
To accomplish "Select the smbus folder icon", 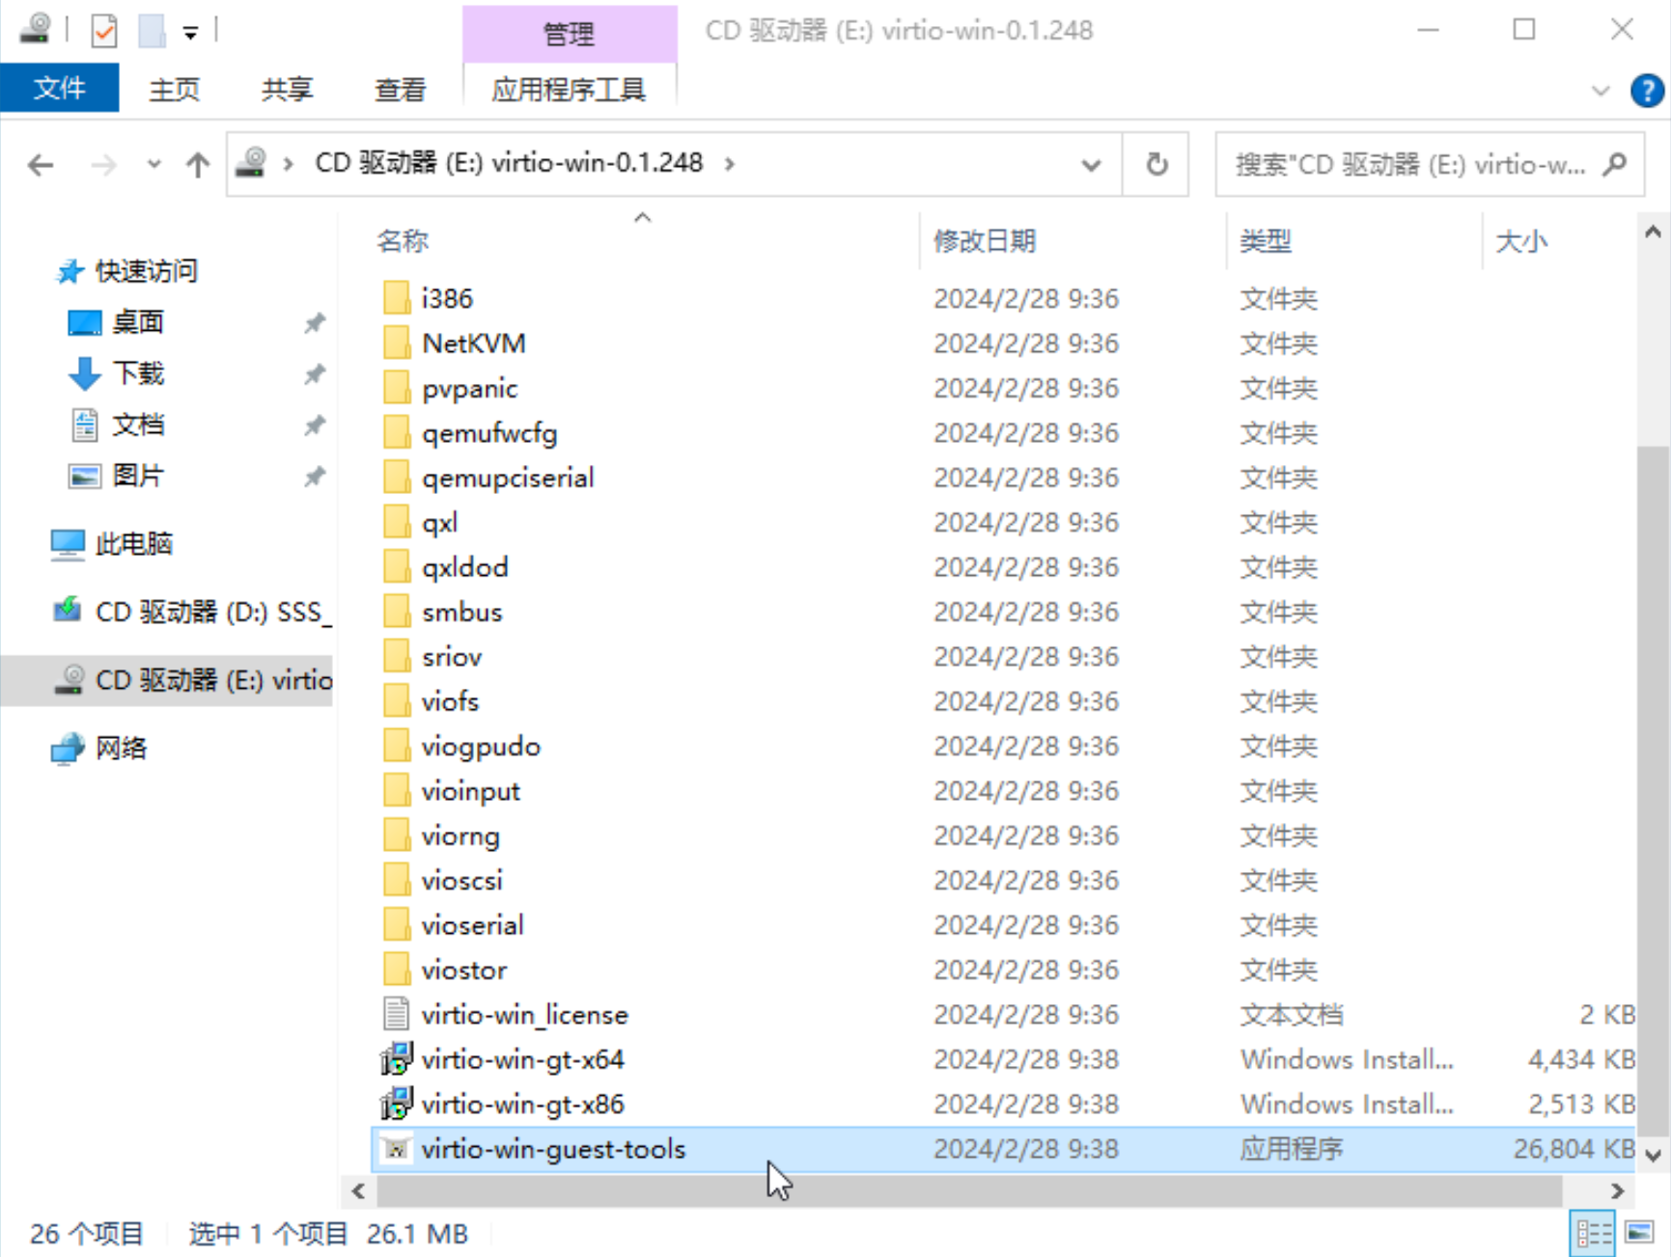I will click(x=397, y=613).
